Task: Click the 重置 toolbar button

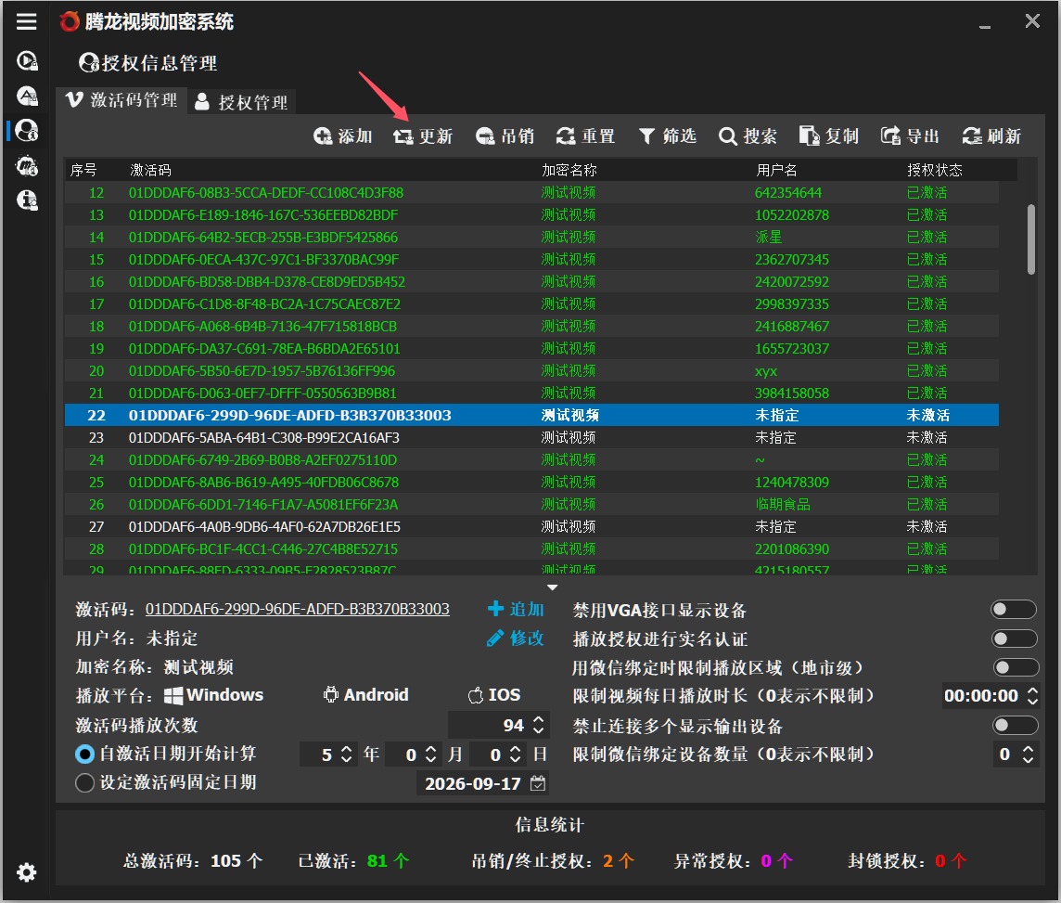Action: click(x=585, y=136)
